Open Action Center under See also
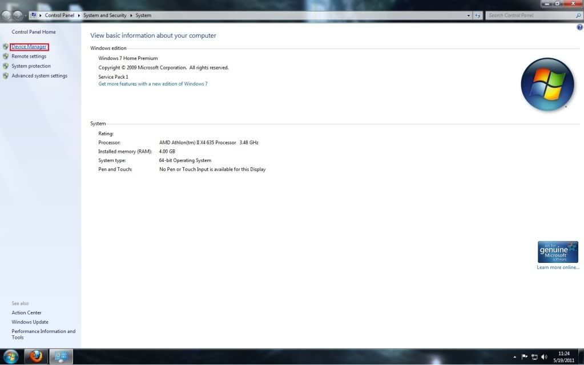584x365 pixels. pyautogui.click(x=26, y=313)
